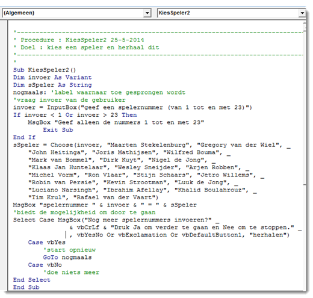Open the (Algemeen) object dropdown arrow
313x298 pixels.
pos(147,13)
